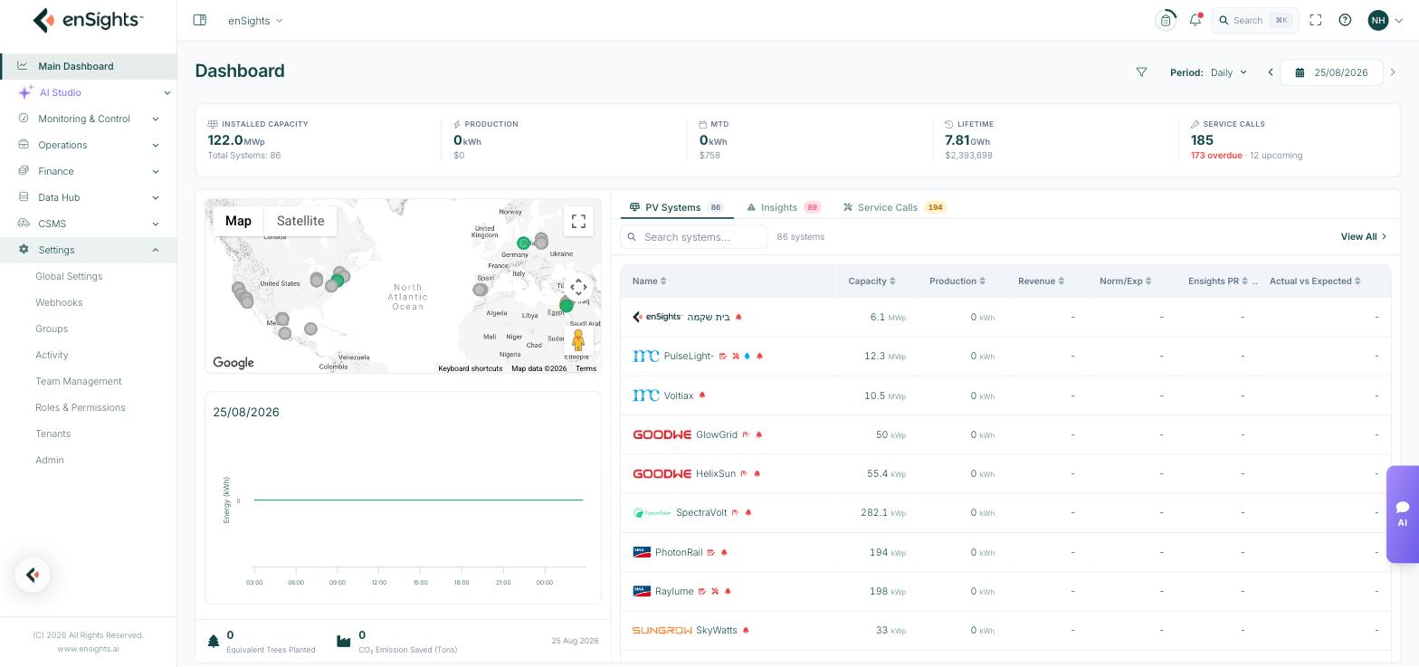This screenshot has width=1419, height=667.
Task: Click the Street View pegman
Action: tap(578, 341)
